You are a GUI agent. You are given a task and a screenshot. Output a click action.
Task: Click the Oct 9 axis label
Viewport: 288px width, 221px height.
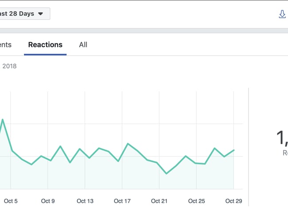tap(47, 201)
